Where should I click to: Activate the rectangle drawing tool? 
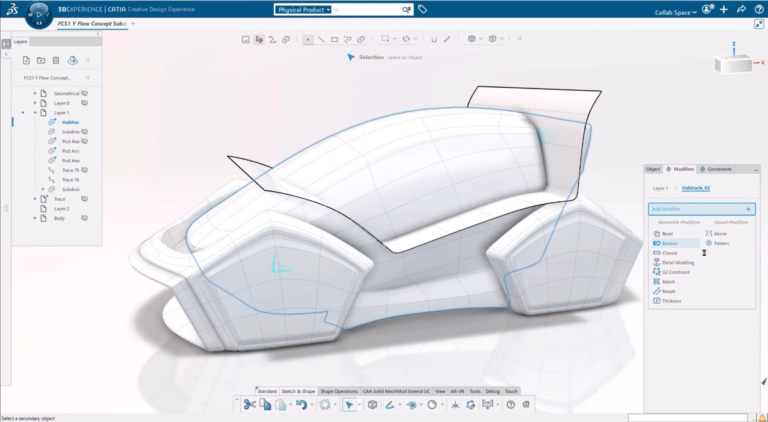(x=334, y=39)
